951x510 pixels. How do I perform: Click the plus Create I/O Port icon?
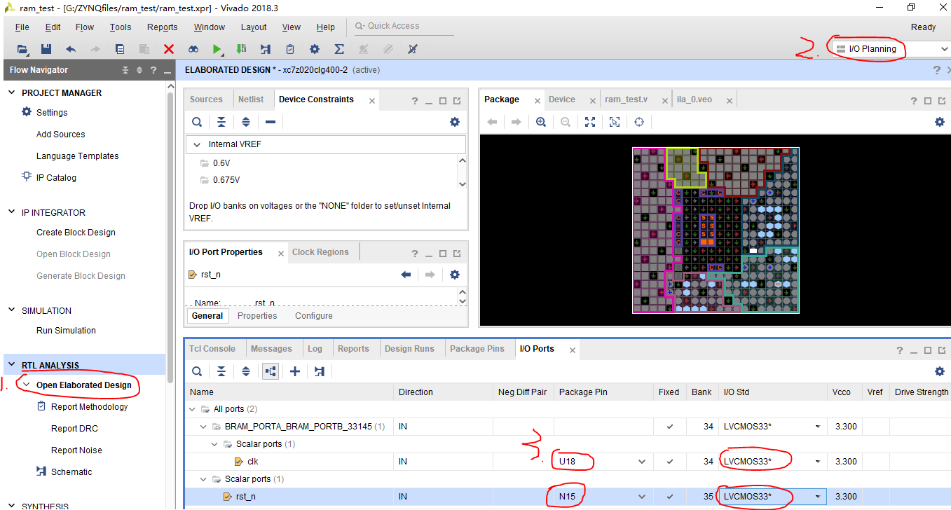295,371
